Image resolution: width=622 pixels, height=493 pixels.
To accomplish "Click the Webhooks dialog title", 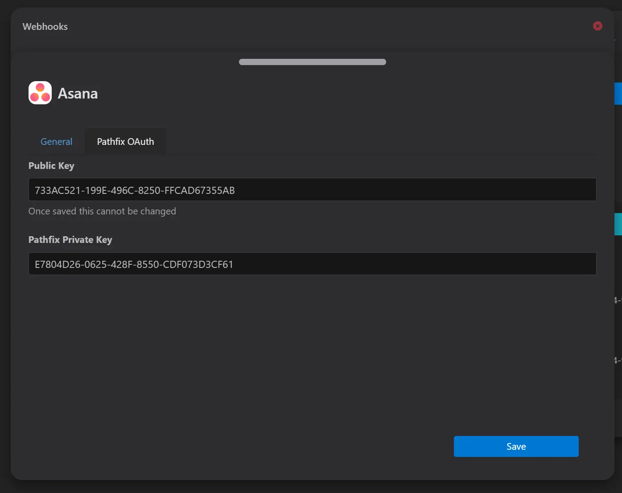I will point(45,27).
